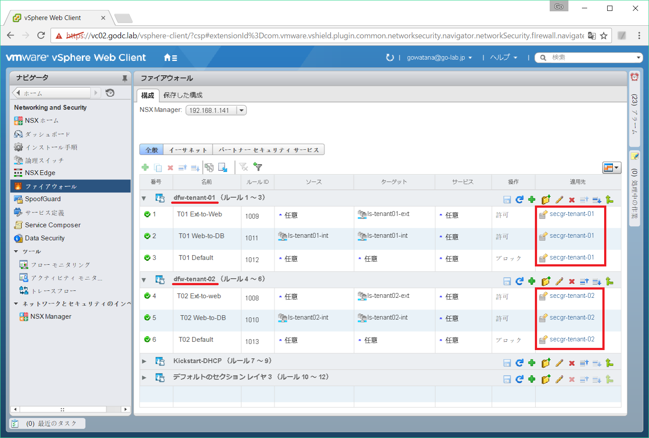This screenshot has height=438, width=649.
Task: Toggle the Navigator panel pin icon
Action: click(x=125, y=78)
